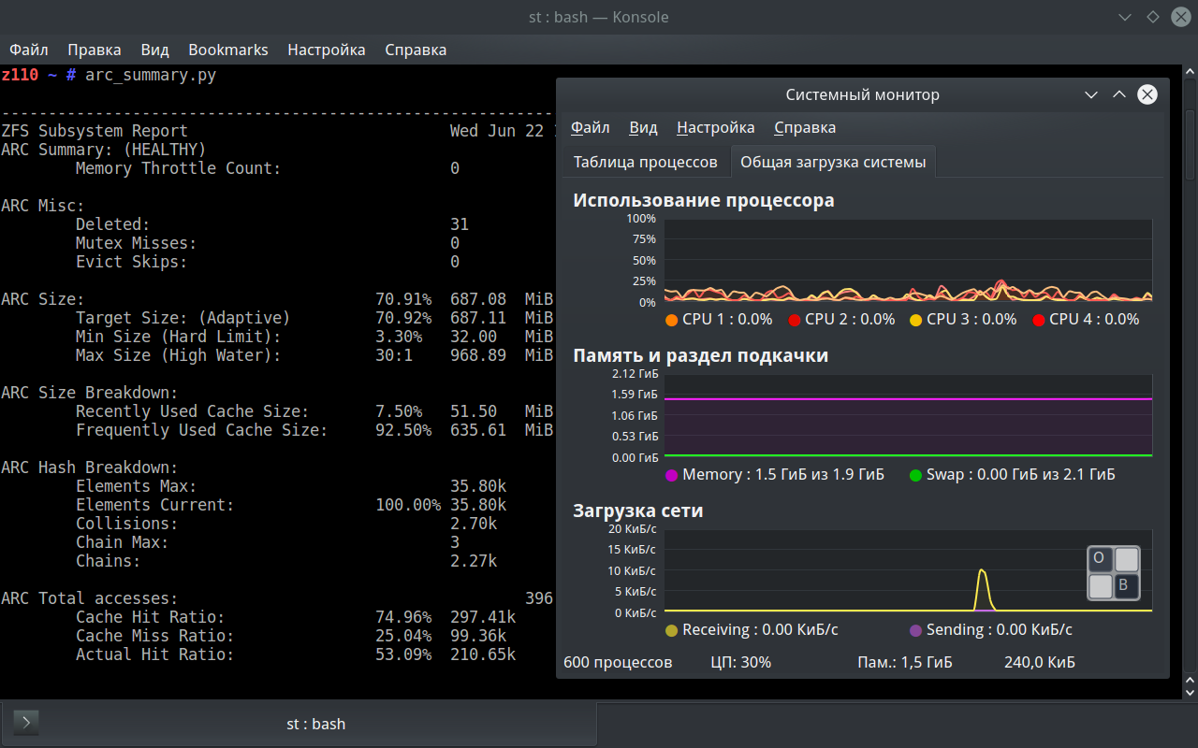
Task: Click the CPU usage graph area
Action: point(908,261)
